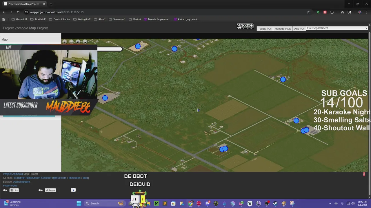Open the Google apps grid in bookmarks bar
Viewport: 371px width, 208px height.
4,19
